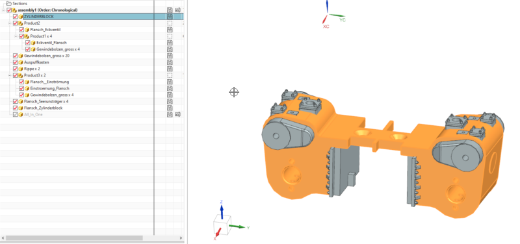Collapse the Product3 x 2 node

(10, 75)
